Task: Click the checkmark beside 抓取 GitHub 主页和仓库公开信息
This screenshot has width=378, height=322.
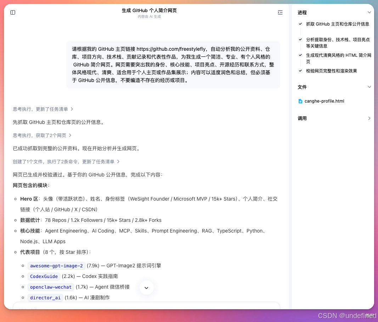Action: coord(300,24)
